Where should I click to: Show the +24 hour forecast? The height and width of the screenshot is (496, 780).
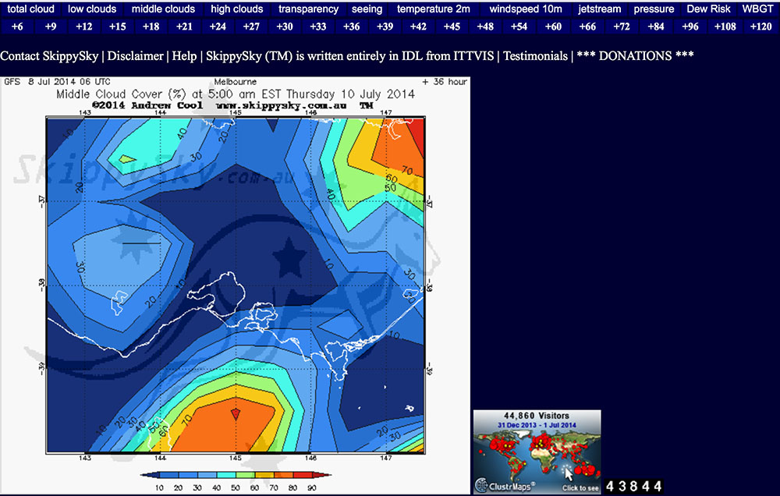pos(218,27)
